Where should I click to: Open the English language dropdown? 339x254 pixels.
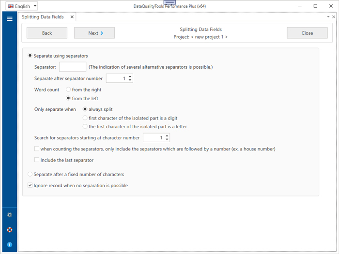[x=22, y=6]
